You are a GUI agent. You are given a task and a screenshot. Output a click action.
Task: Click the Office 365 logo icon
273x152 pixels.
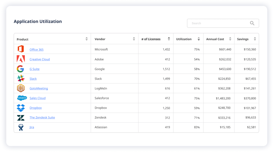coord(20,49)
